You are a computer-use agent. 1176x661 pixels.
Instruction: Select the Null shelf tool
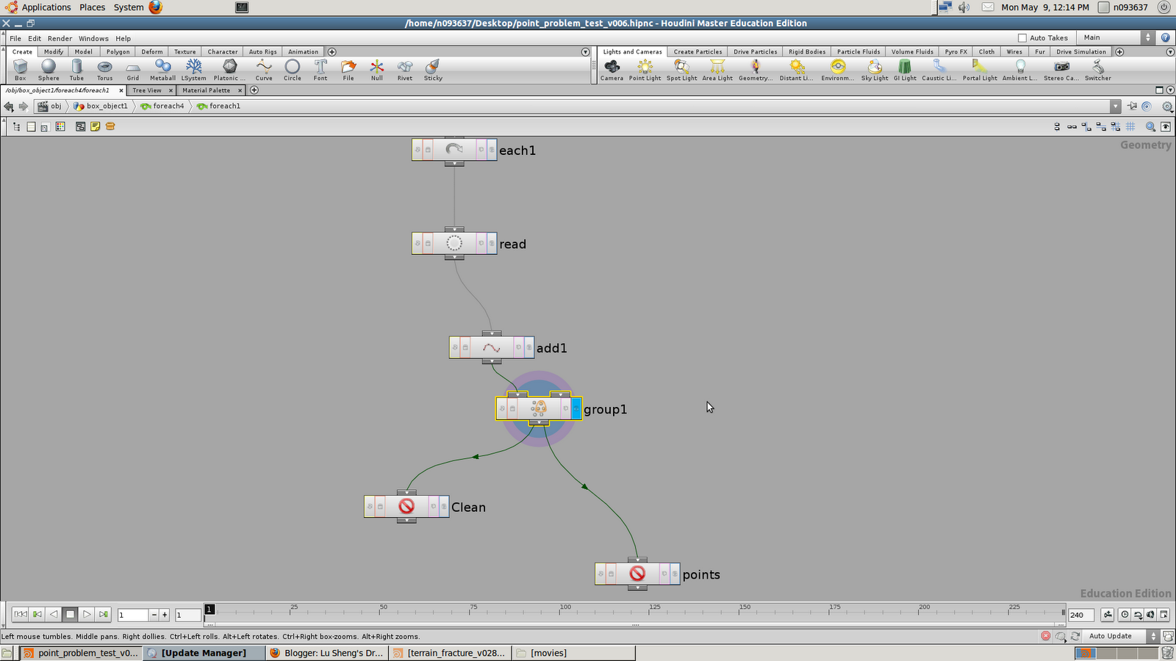(x=377, y=70)
